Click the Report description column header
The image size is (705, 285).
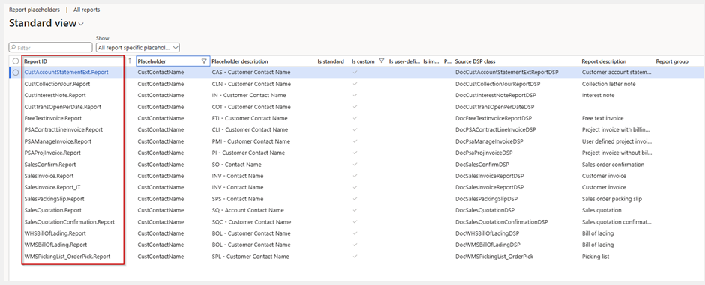coord(604,61)
